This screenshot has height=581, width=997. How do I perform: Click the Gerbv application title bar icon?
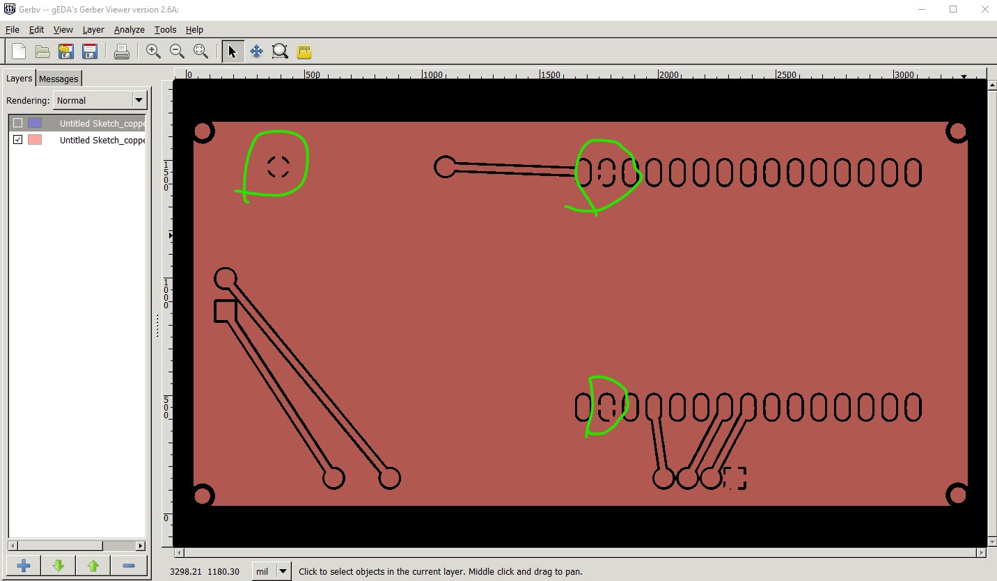[x=10, y=9]
